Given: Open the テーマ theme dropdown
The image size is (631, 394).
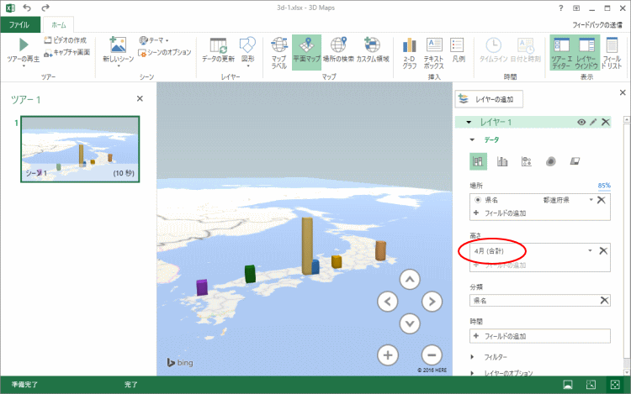Looking at the screenshot, I should click(154, 40).
